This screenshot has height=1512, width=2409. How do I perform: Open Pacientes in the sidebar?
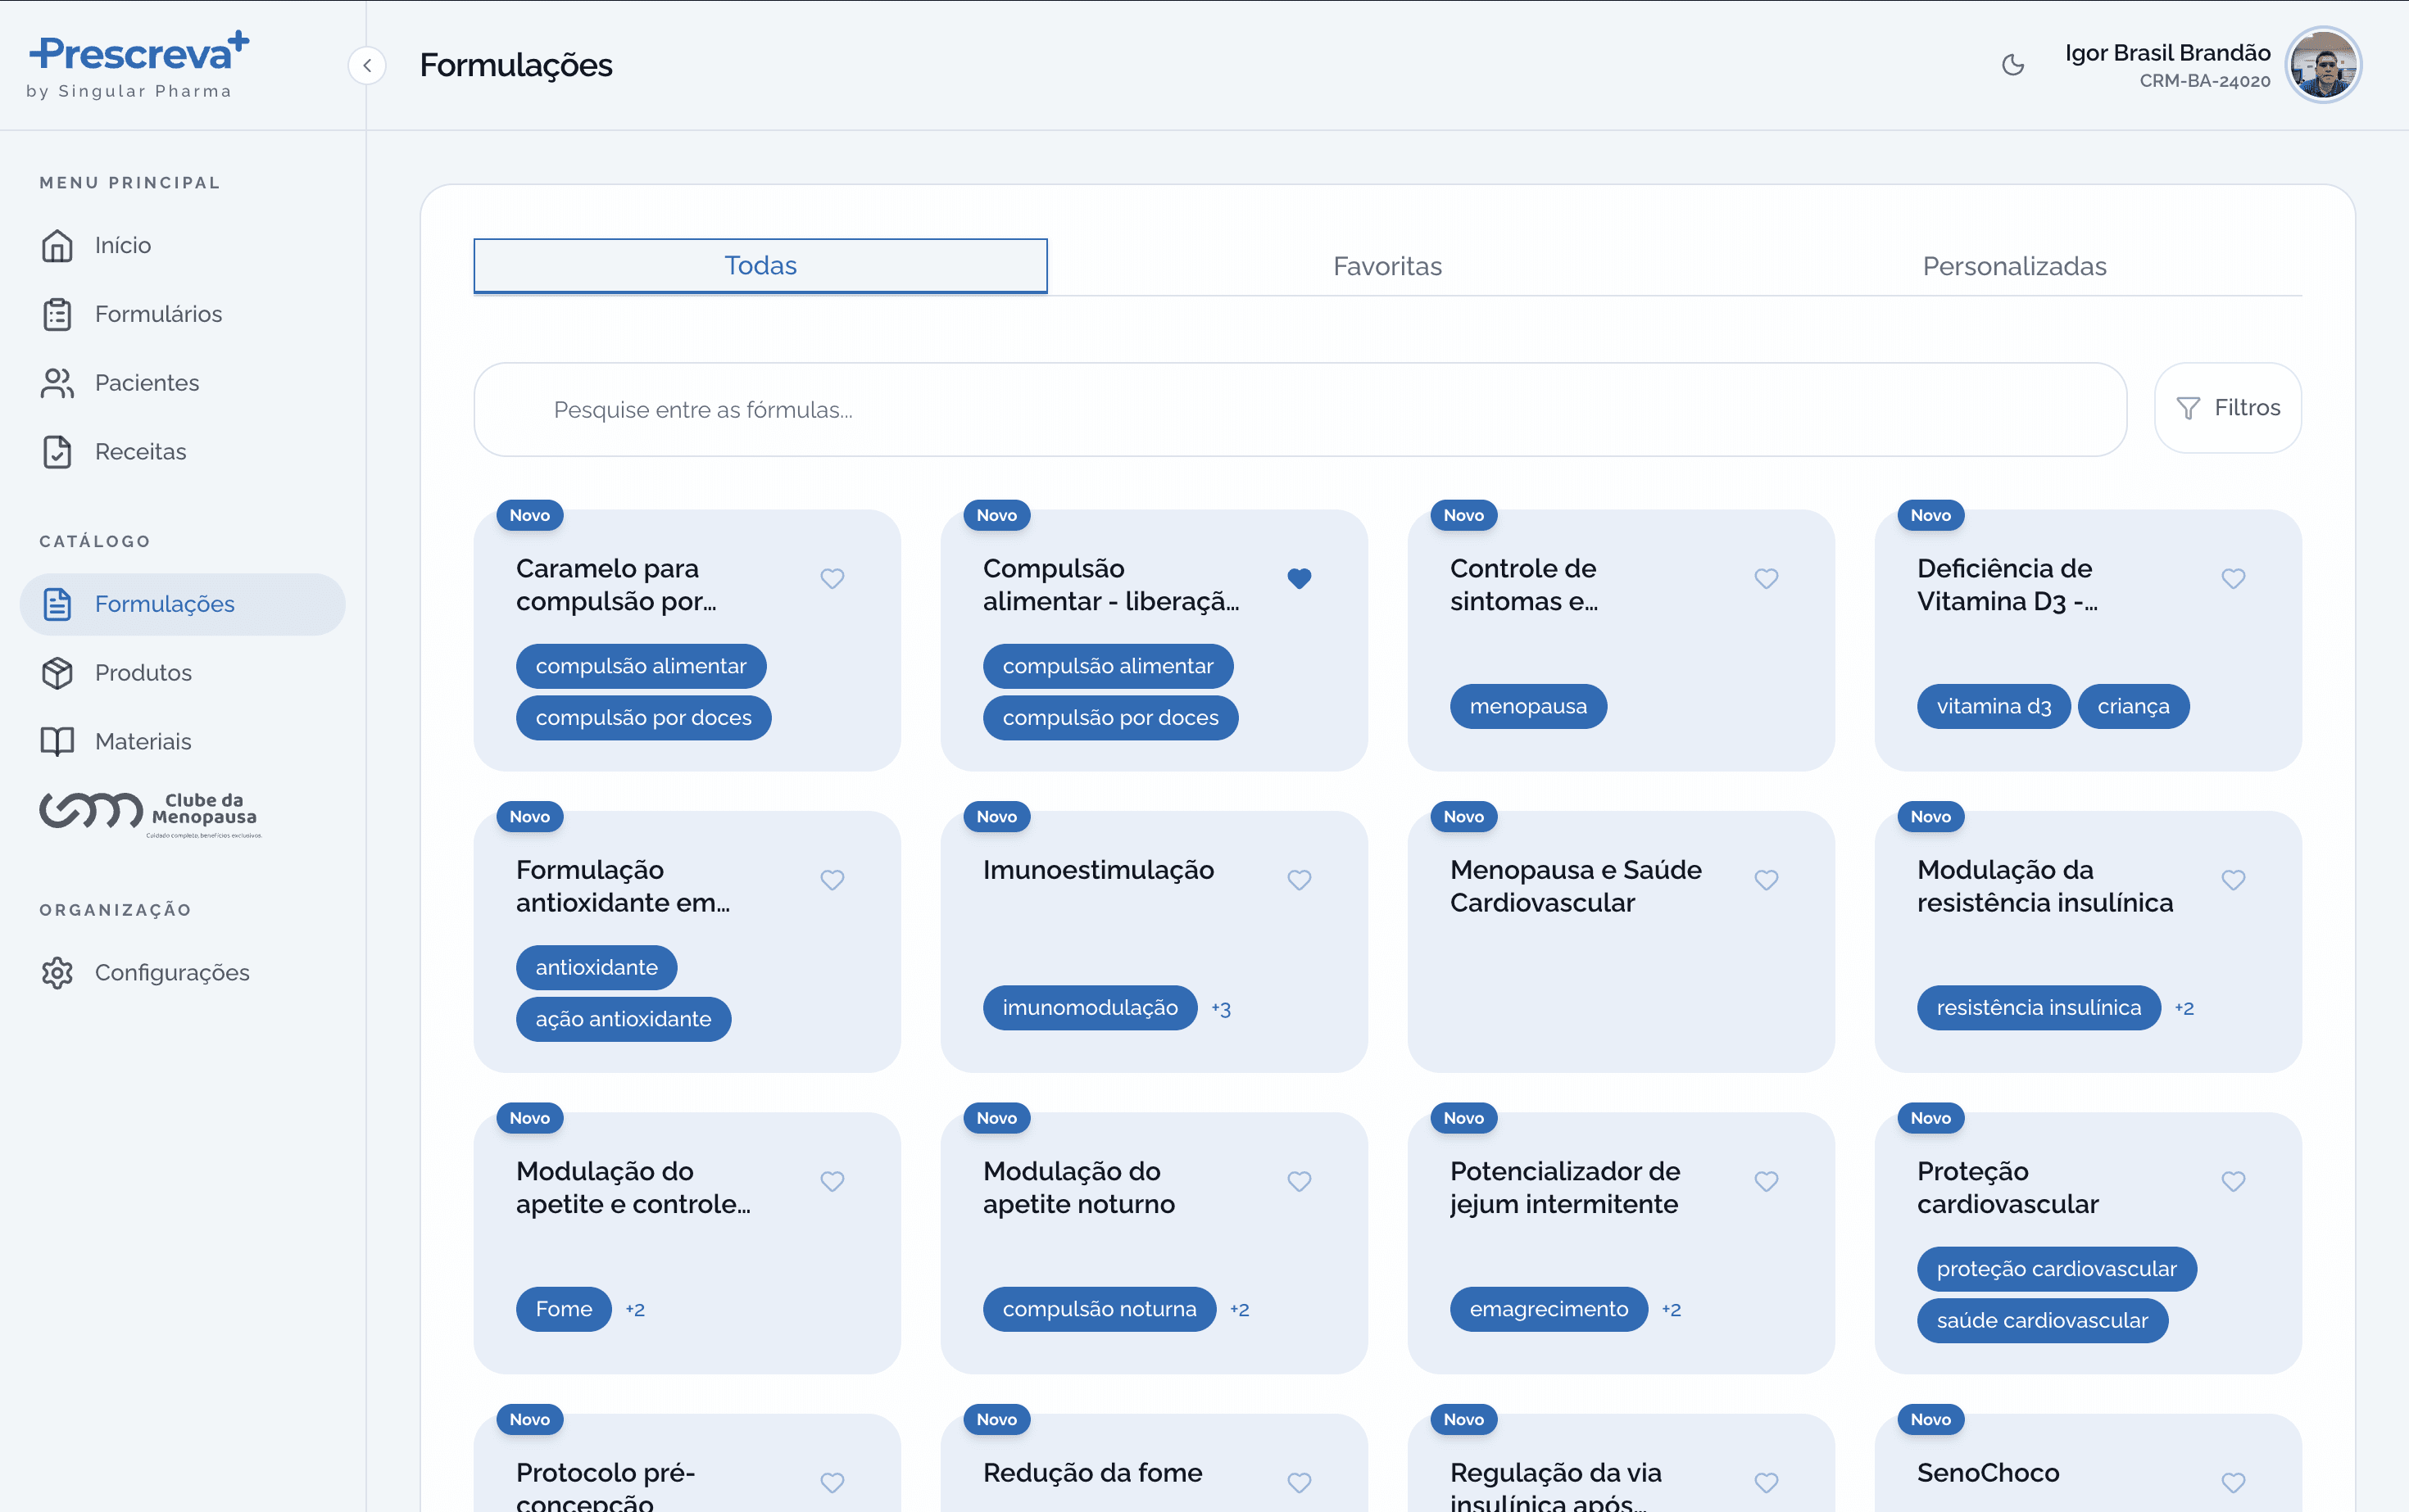point(182,383)
